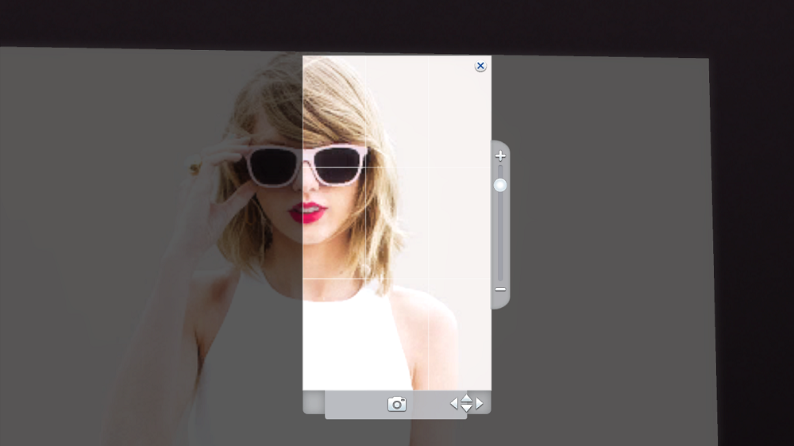The image size is (794, 446).
Task: Nudge the crop frame left with the left arrow
Action: click(x=454, y=404)
